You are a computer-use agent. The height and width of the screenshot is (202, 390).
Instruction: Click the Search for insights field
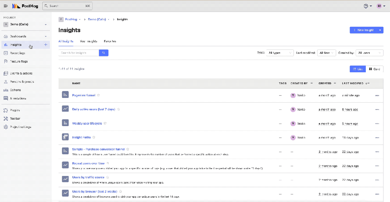78,53
